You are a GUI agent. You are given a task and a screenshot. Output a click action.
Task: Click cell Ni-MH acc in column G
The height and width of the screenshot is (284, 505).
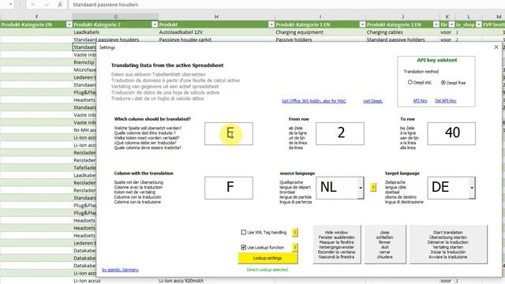coord(84,130)
